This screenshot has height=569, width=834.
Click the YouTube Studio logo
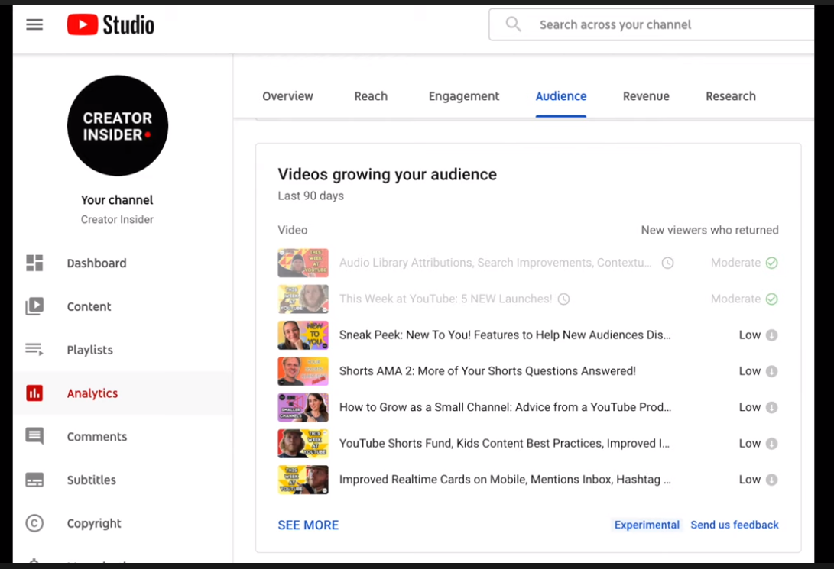tap(111, 24)
